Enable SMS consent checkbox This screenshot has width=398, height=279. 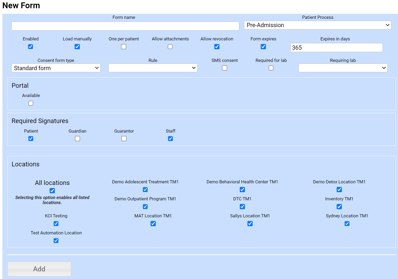(x=225, y=68)
